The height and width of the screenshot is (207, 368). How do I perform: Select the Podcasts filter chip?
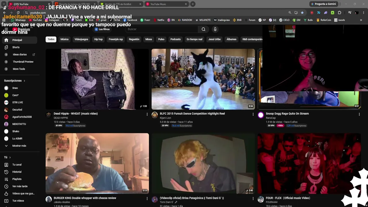point(175,39)
